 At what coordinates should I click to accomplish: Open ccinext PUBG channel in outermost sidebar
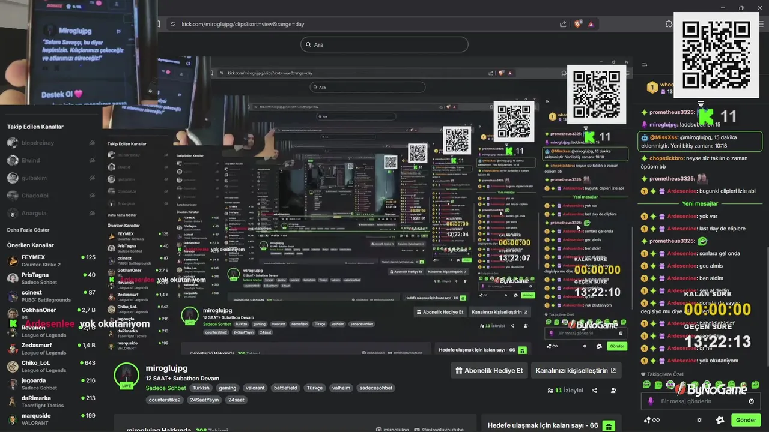[x=50, y=296]
